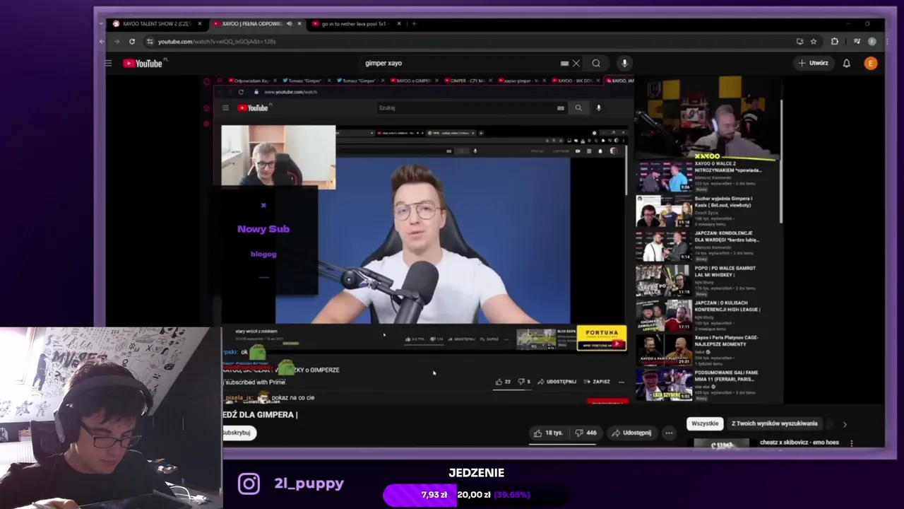Open the inner video three-dot menu
This screenshot has width=904, height=509.
coord(621,382)
